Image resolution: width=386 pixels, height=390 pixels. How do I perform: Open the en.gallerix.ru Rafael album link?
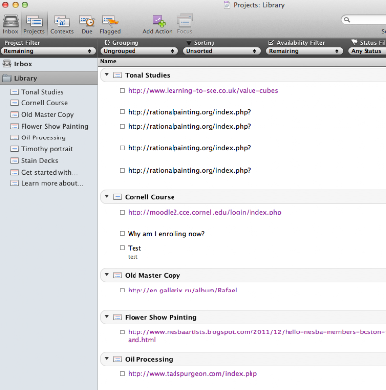(182, 291)
